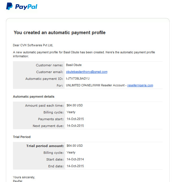
Task: Open the resellernigeria.com link
Action: (x=140, y=85)
